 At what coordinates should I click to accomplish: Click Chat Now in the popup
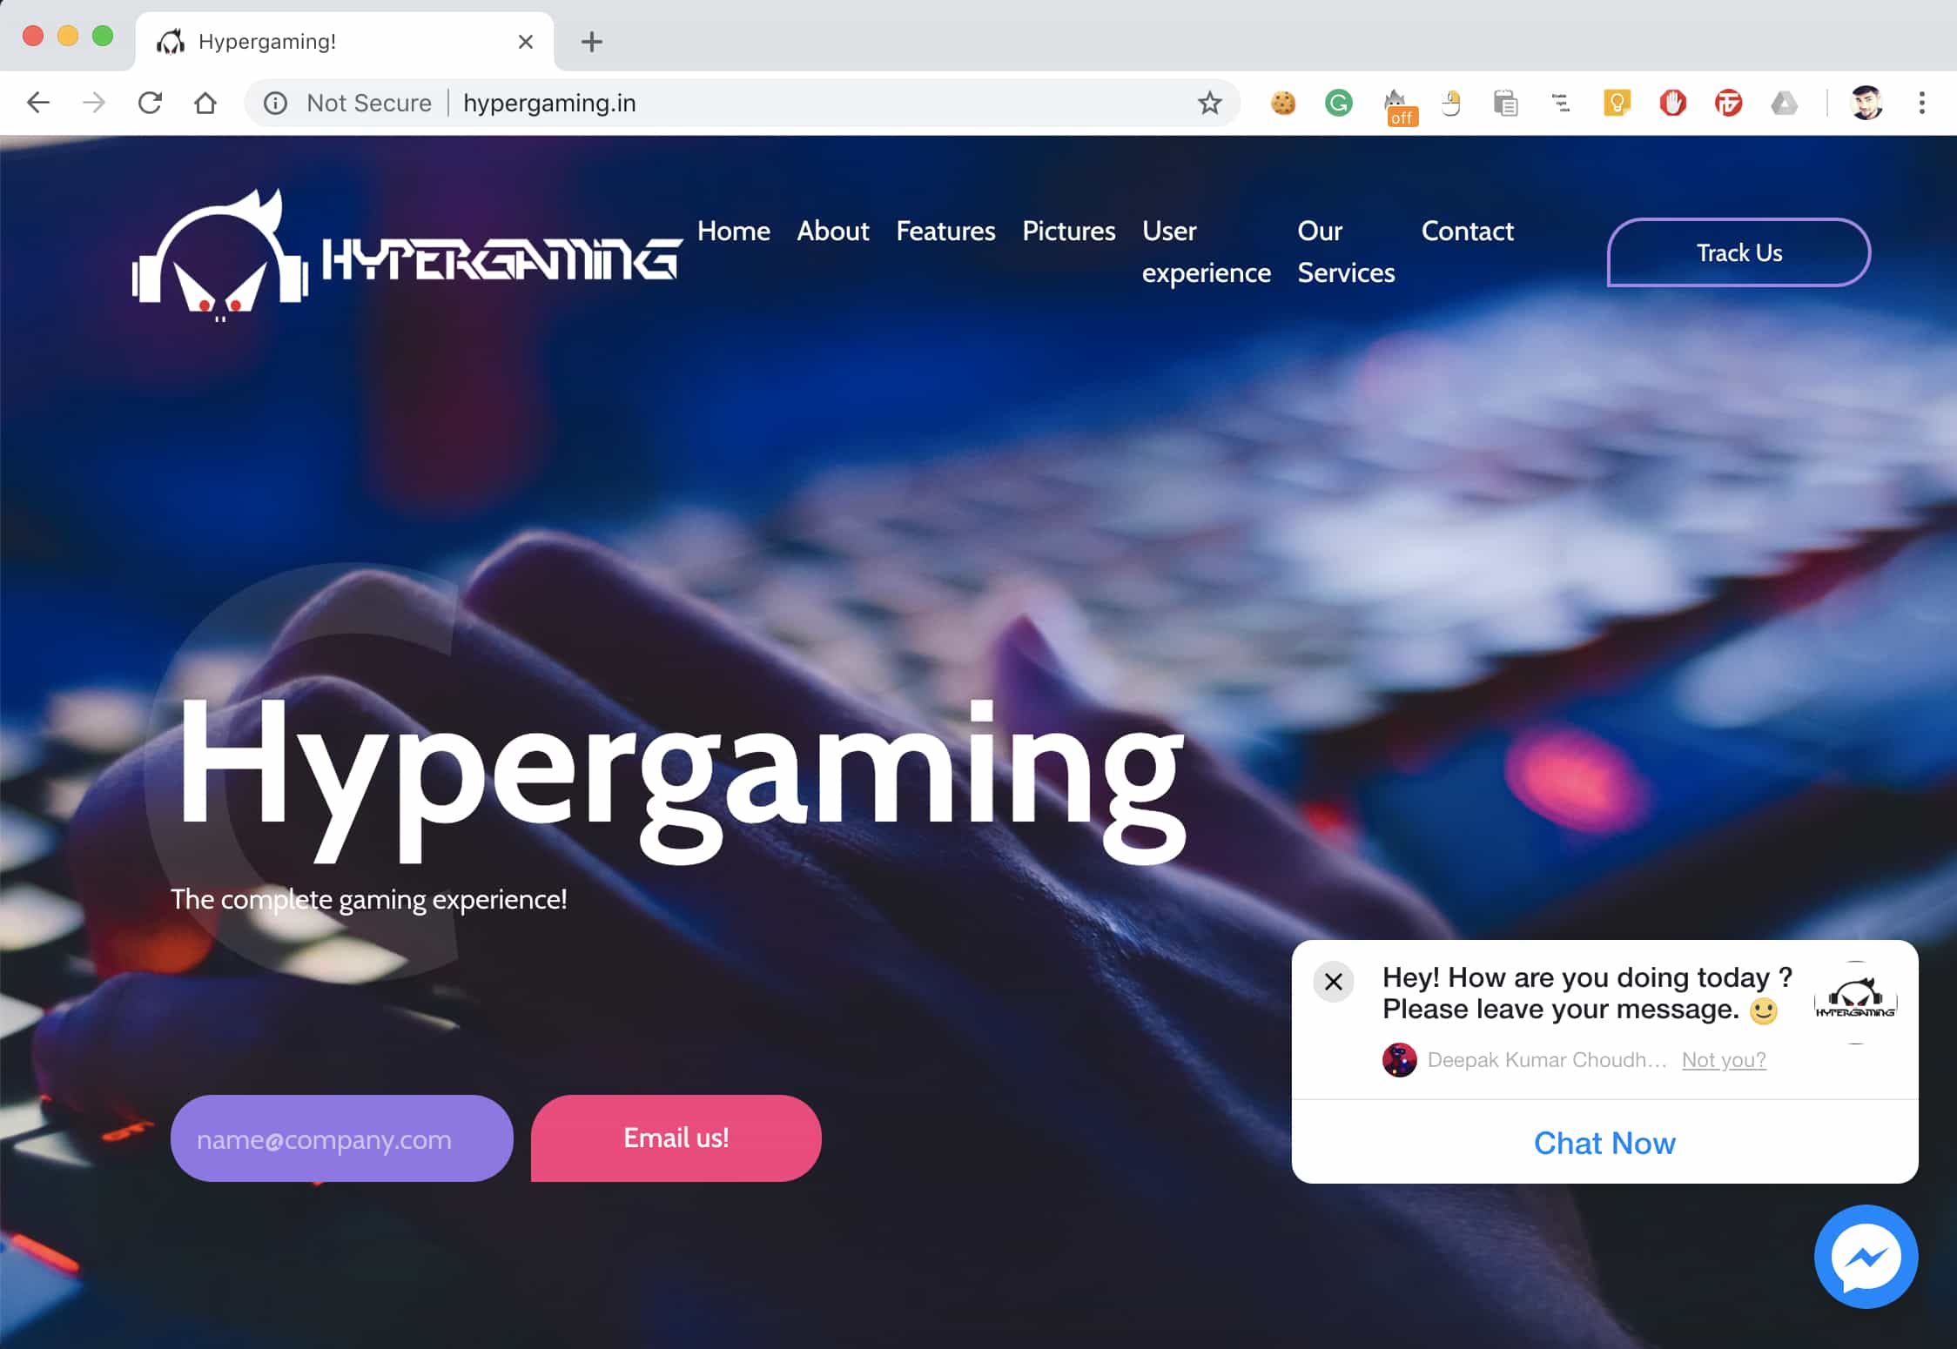(1604, 1143)
